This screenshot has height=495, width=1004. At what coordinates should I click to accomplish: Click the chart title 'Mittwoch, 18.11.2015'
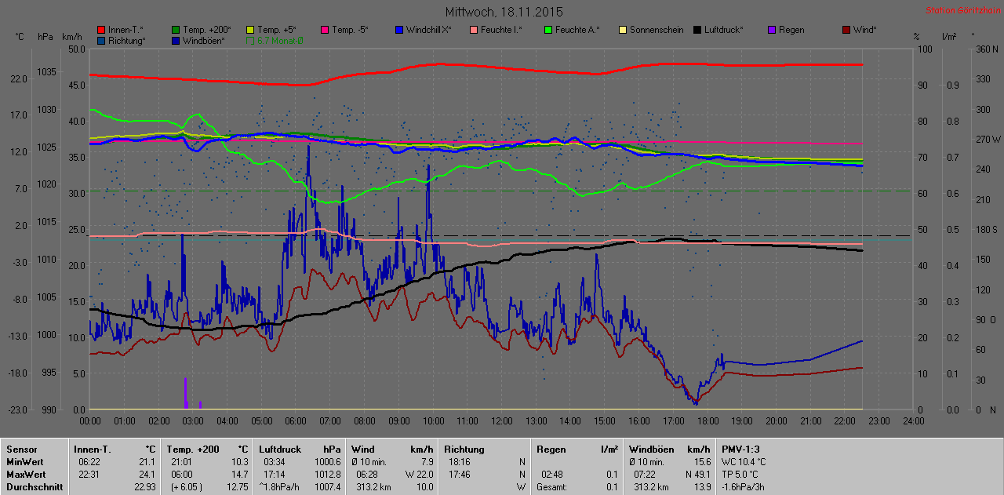click(504, 12)
